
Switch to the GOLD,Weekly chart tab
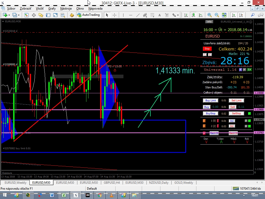[183, 183]
